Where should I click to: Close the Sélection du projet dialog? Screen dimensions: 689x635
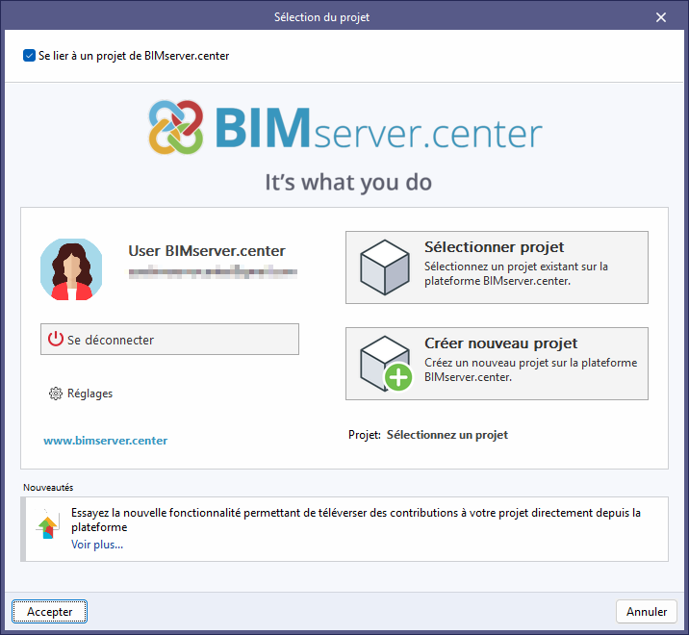[661, 17]
